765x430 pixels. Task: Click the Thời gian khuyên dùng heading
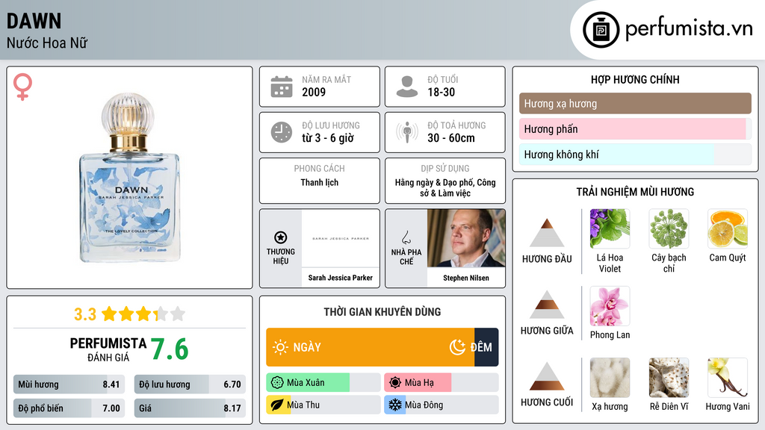(382, 312)
